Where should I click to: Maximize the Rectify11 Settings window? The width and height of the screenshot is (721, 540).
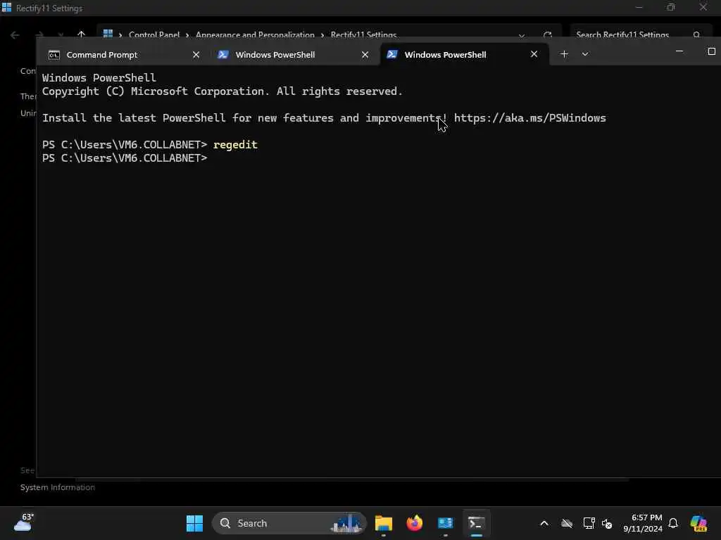[671, 7]
